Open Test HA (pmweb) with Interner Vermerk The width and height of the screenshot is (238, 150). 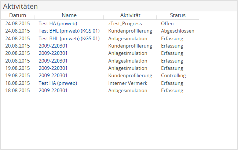tap(58, 83)
